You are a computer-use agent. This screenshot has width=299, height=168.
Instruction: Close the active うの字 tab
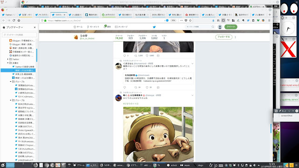coord(64,14)
